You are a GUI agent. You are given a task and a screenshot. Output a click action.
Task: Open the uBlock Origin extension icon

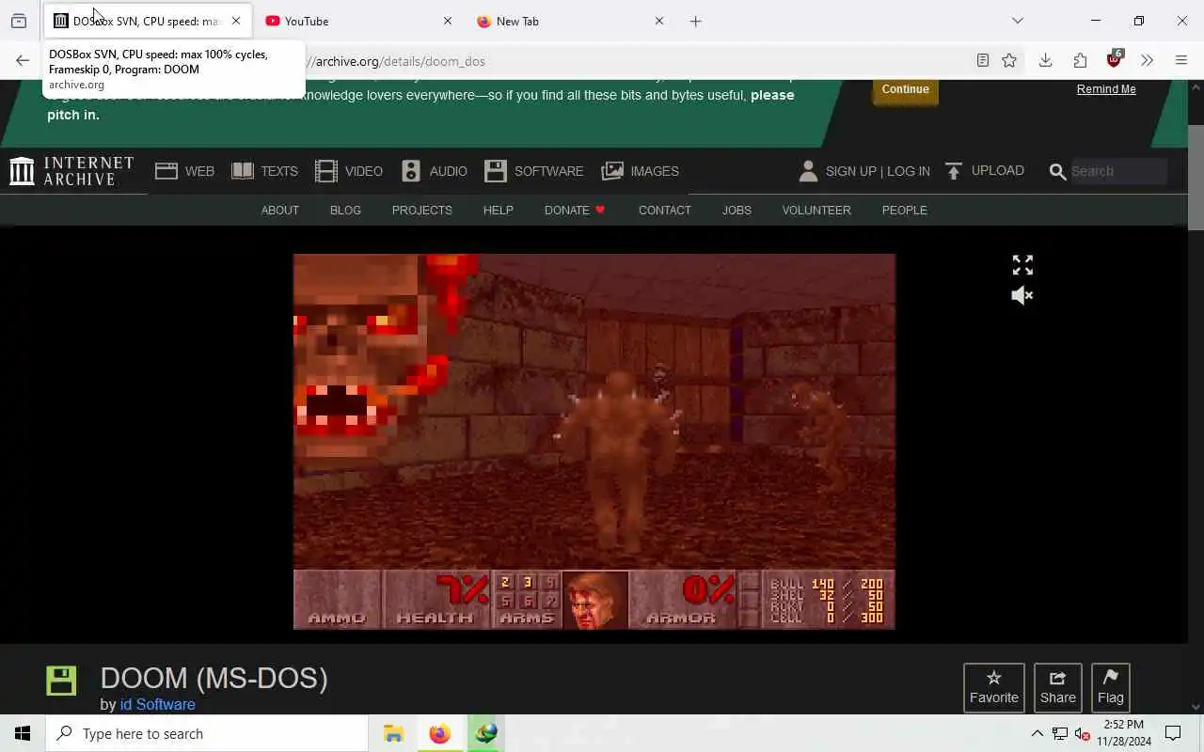click(x=1115, y=60)
